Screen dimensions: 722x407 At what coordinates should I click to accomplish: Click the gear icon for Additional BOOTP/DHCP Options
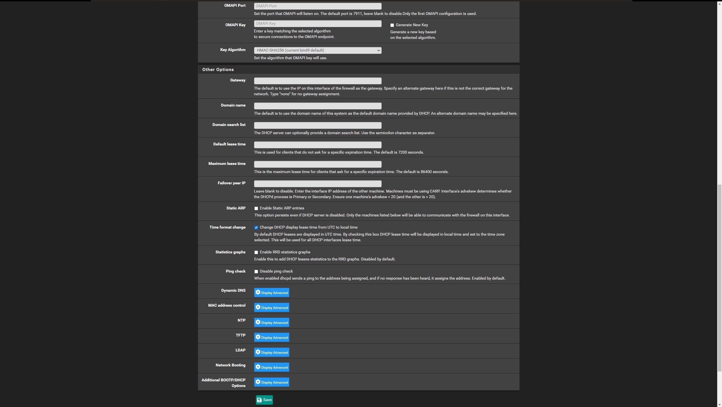(x=258, y=382)
